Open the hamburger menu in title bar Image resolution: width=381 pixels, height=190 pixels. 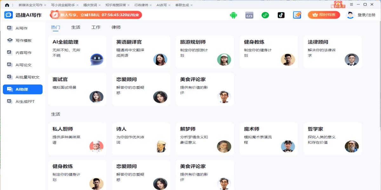tap(351, 4)
